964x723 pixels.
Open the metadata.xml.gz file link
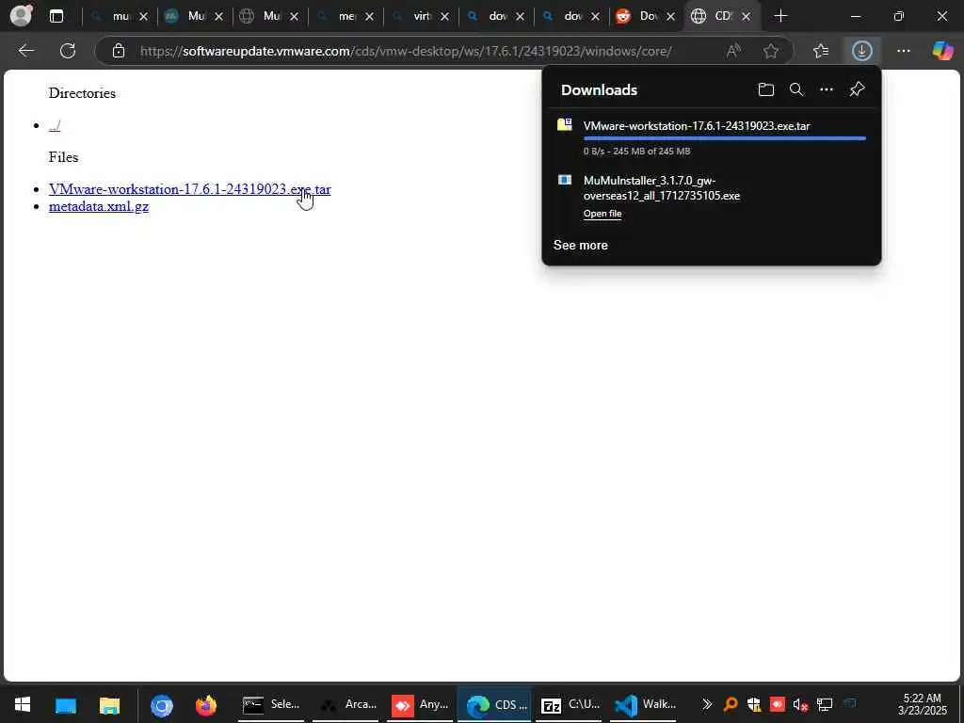(x=98, y=206)
